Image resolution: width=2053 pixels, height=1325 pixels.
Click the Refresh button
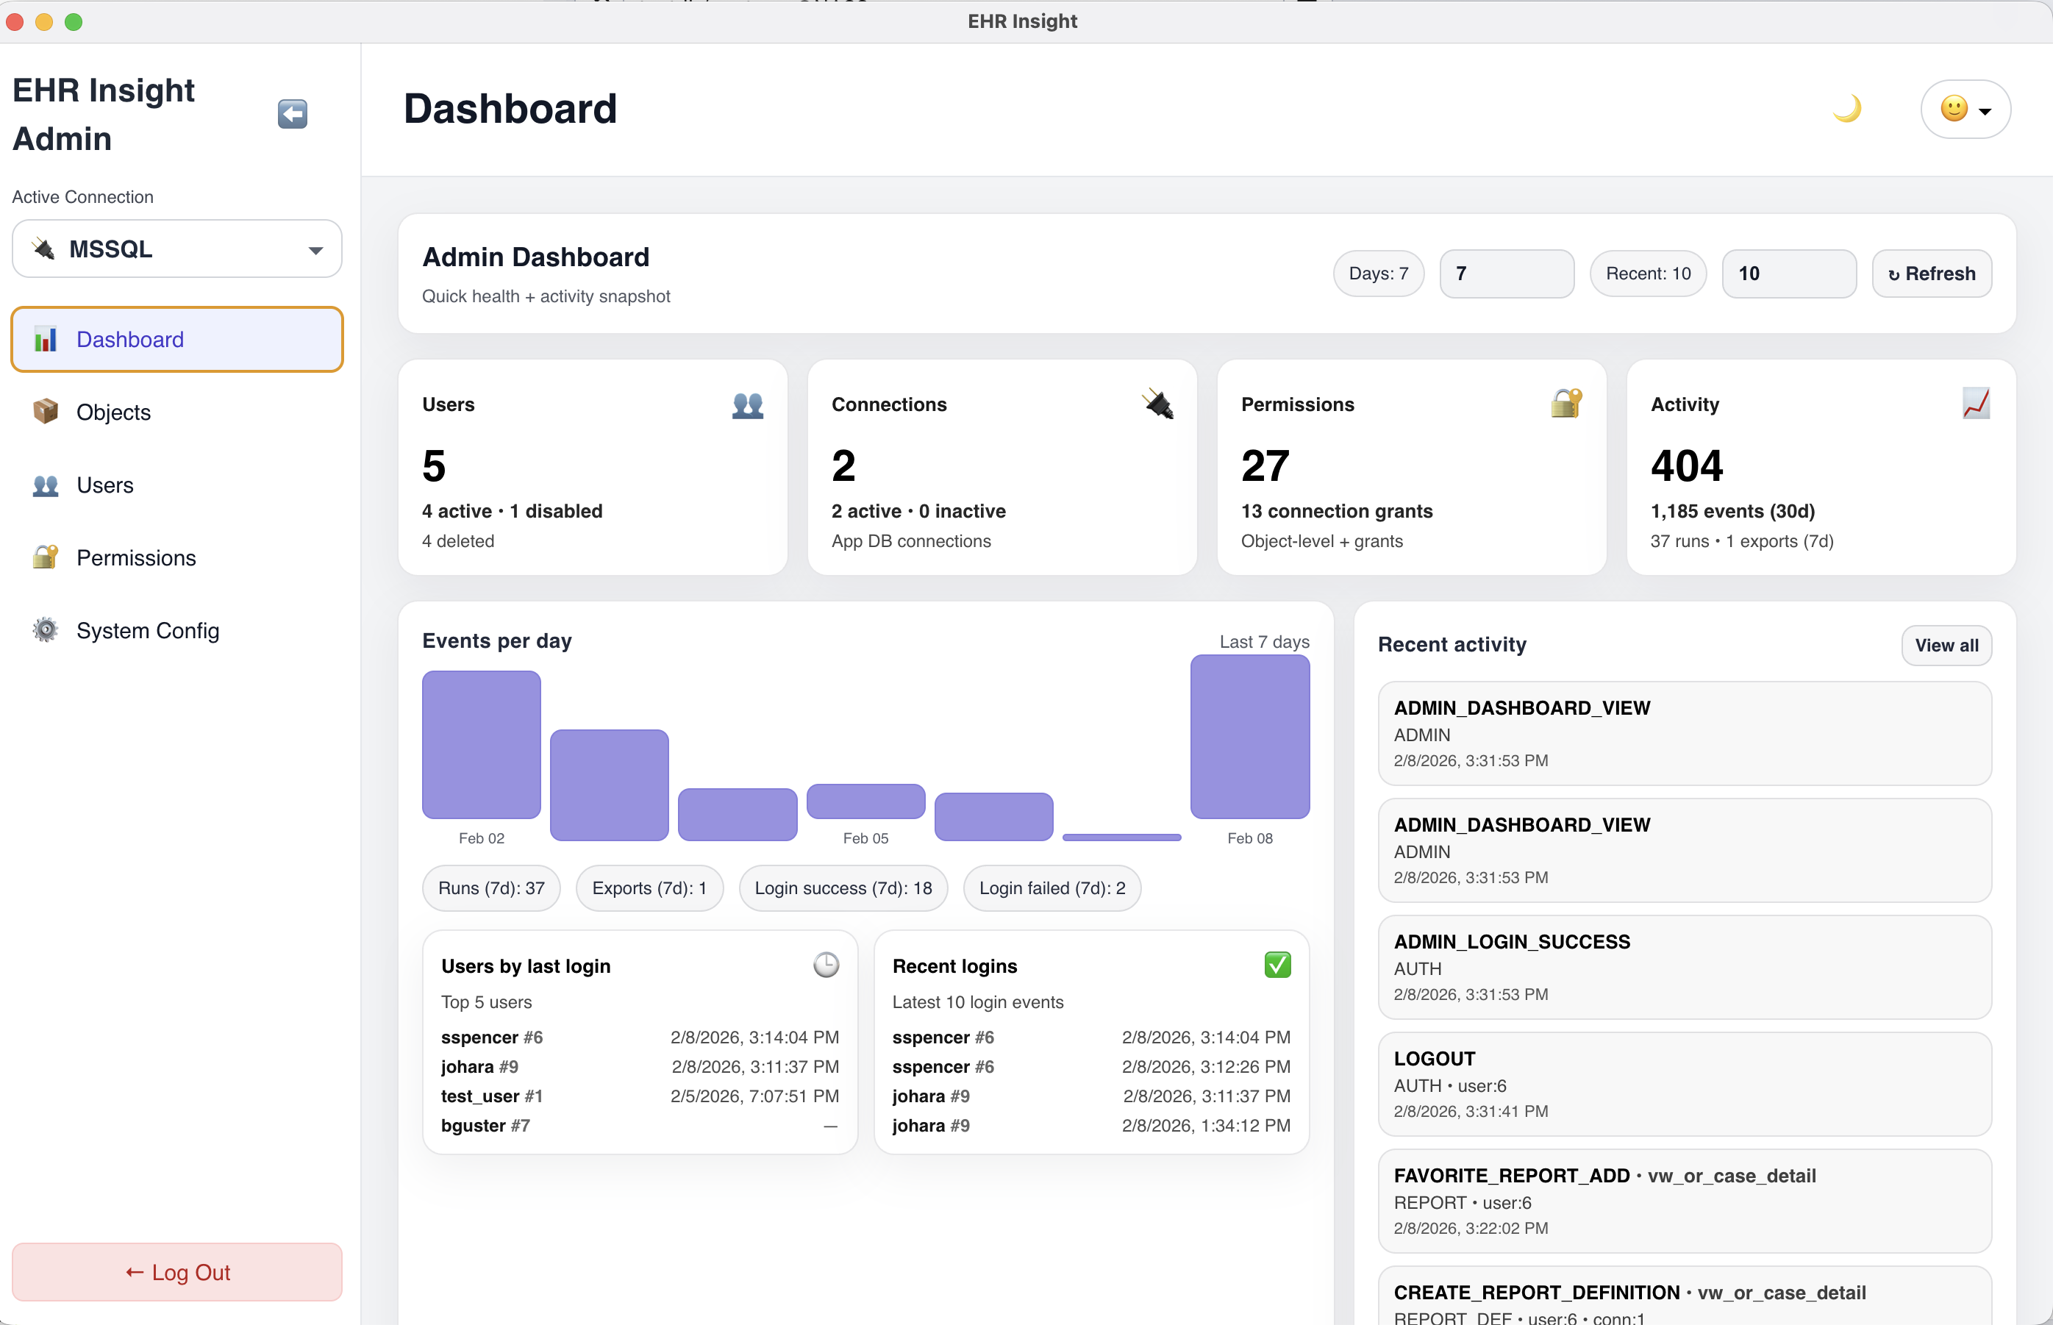click(1930, 273)
